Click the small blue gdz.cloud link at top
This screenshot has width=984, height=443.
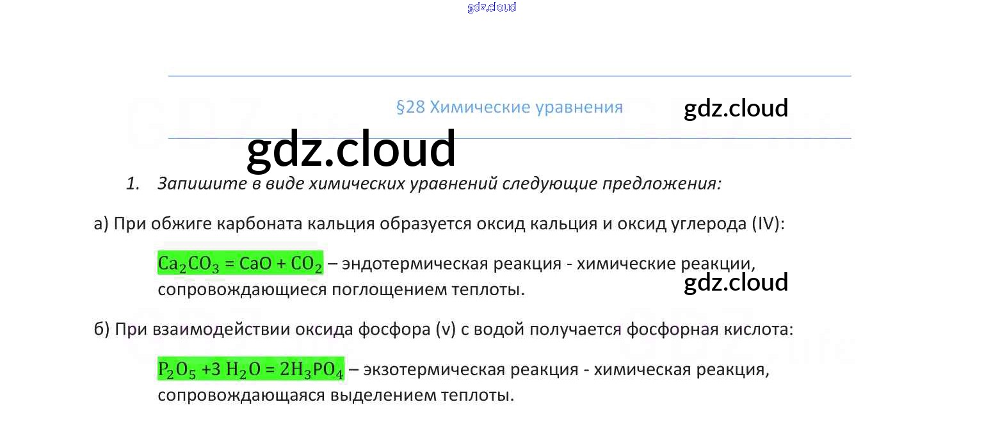pos(492,8)
